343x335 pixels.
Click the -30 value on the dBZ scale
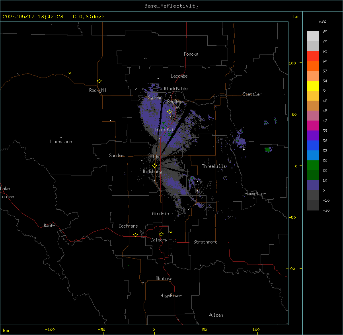pyautogui.click(x=326, y=210)
